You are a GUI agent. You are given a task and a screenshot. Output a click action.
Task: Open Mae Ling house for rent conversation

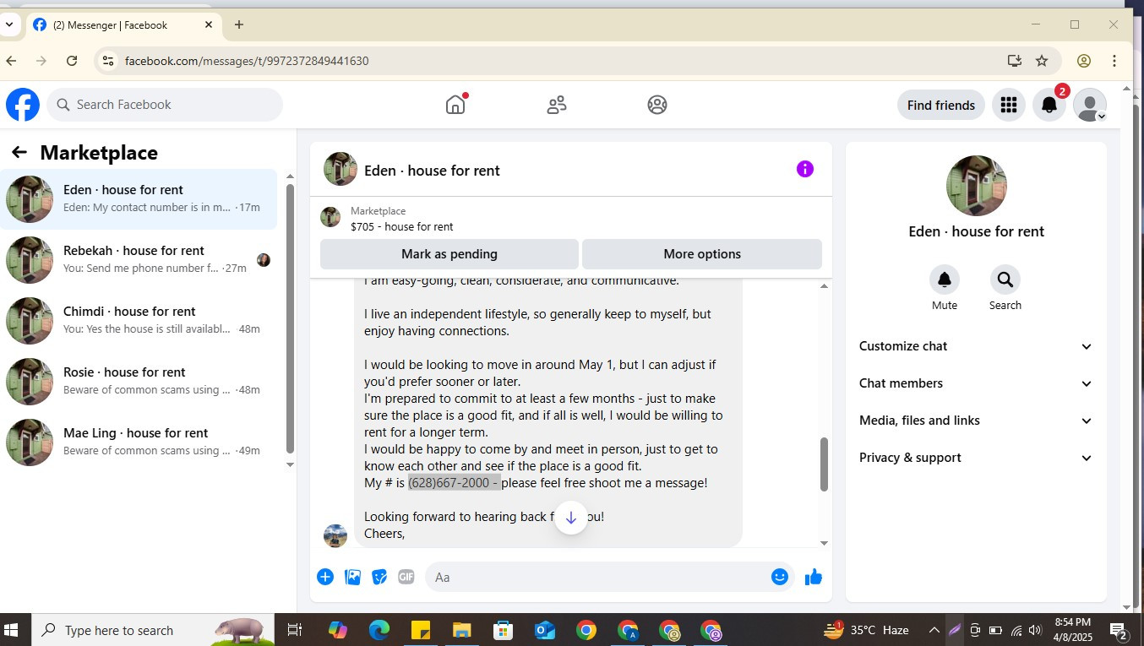[x=139, y=442]
